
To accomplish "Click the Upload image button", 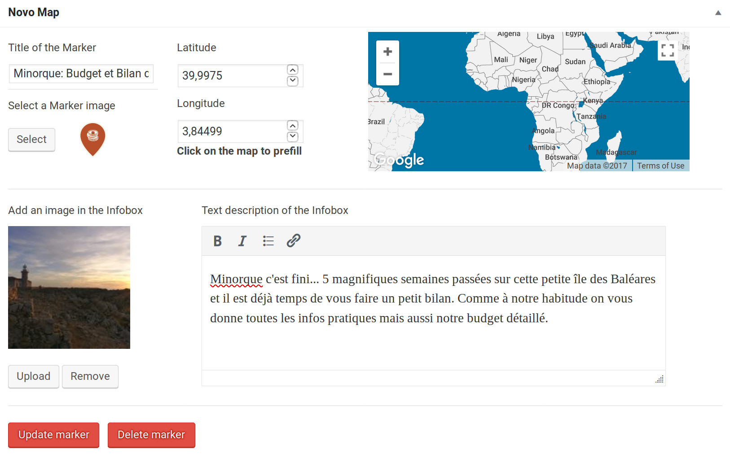I will 34,376.
